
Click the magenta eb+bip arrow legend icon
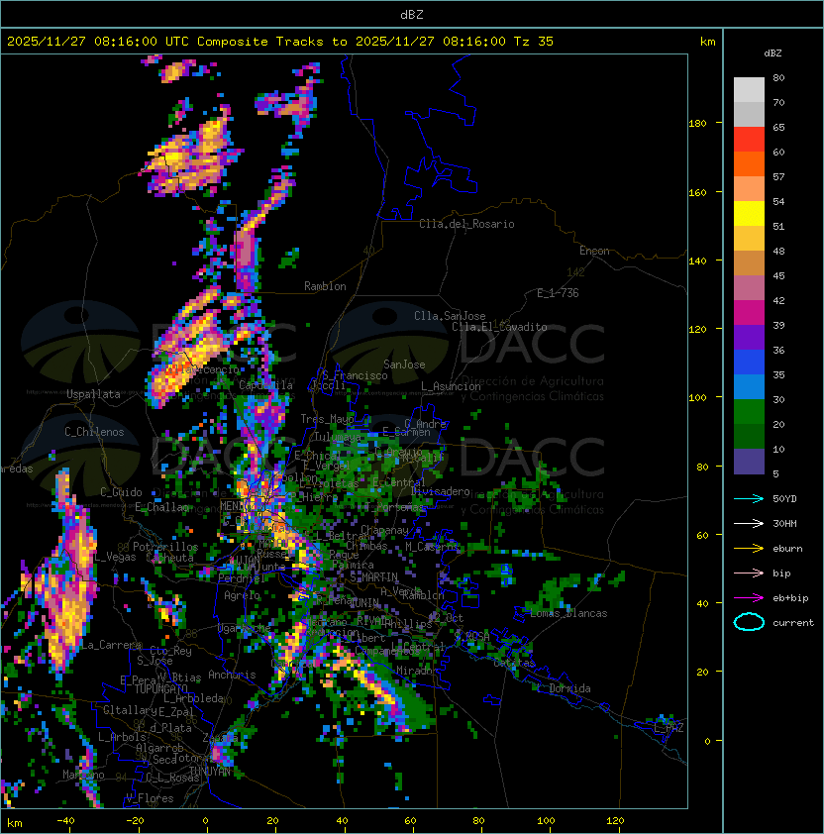coord(749,598)
